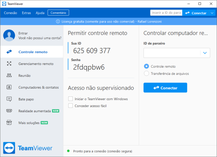Select the Realidade aumentada headset icon

(9, 111)
